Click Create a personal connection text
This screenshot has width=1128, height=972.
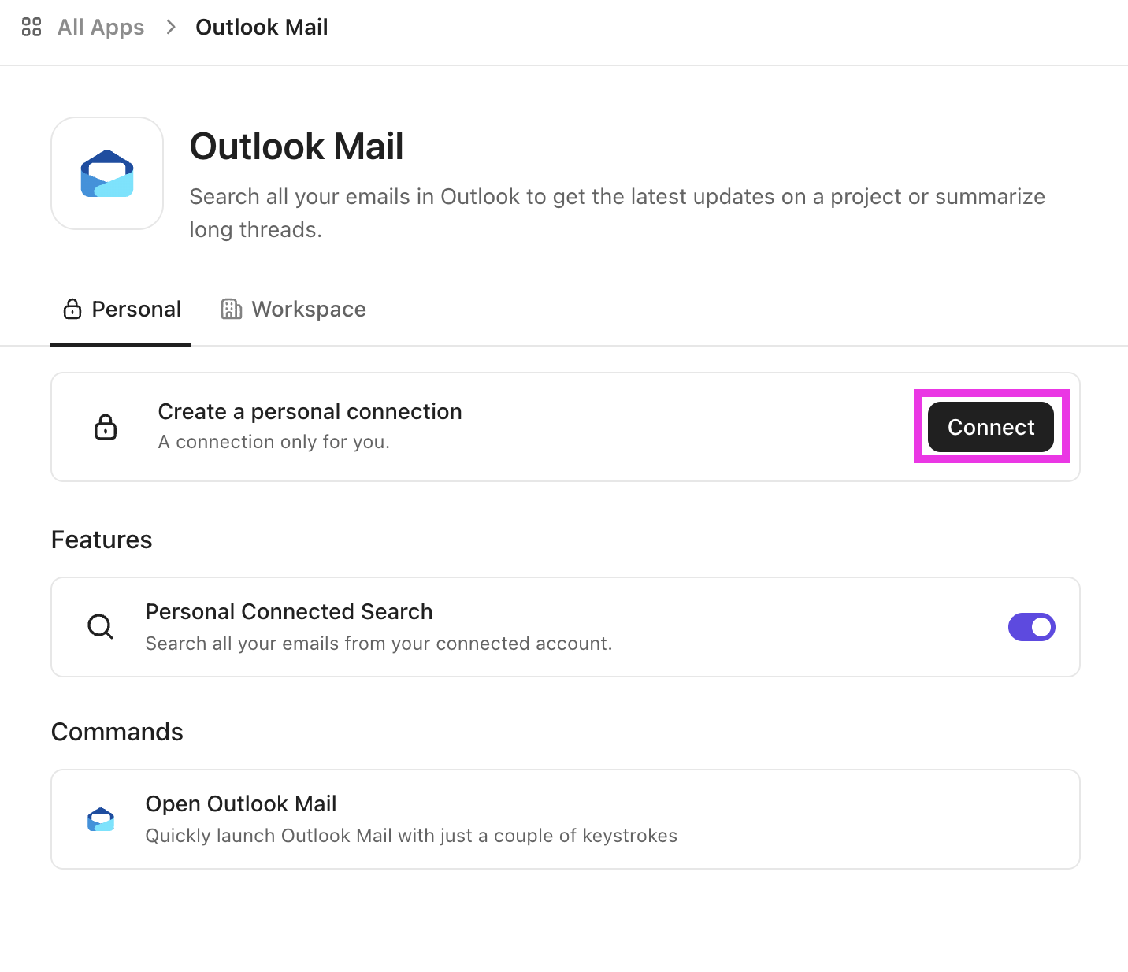pos(310,411)
